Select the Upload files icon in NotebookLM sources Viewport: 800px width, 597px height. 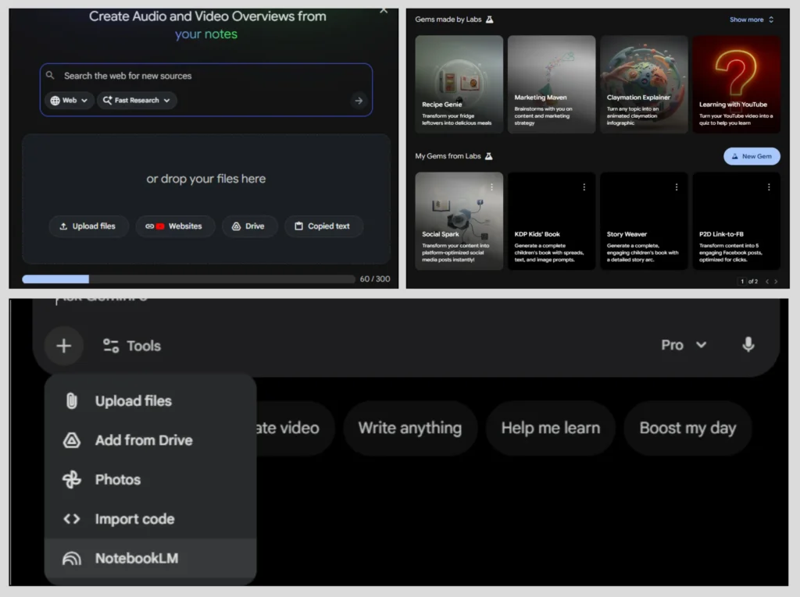[88, 226]
